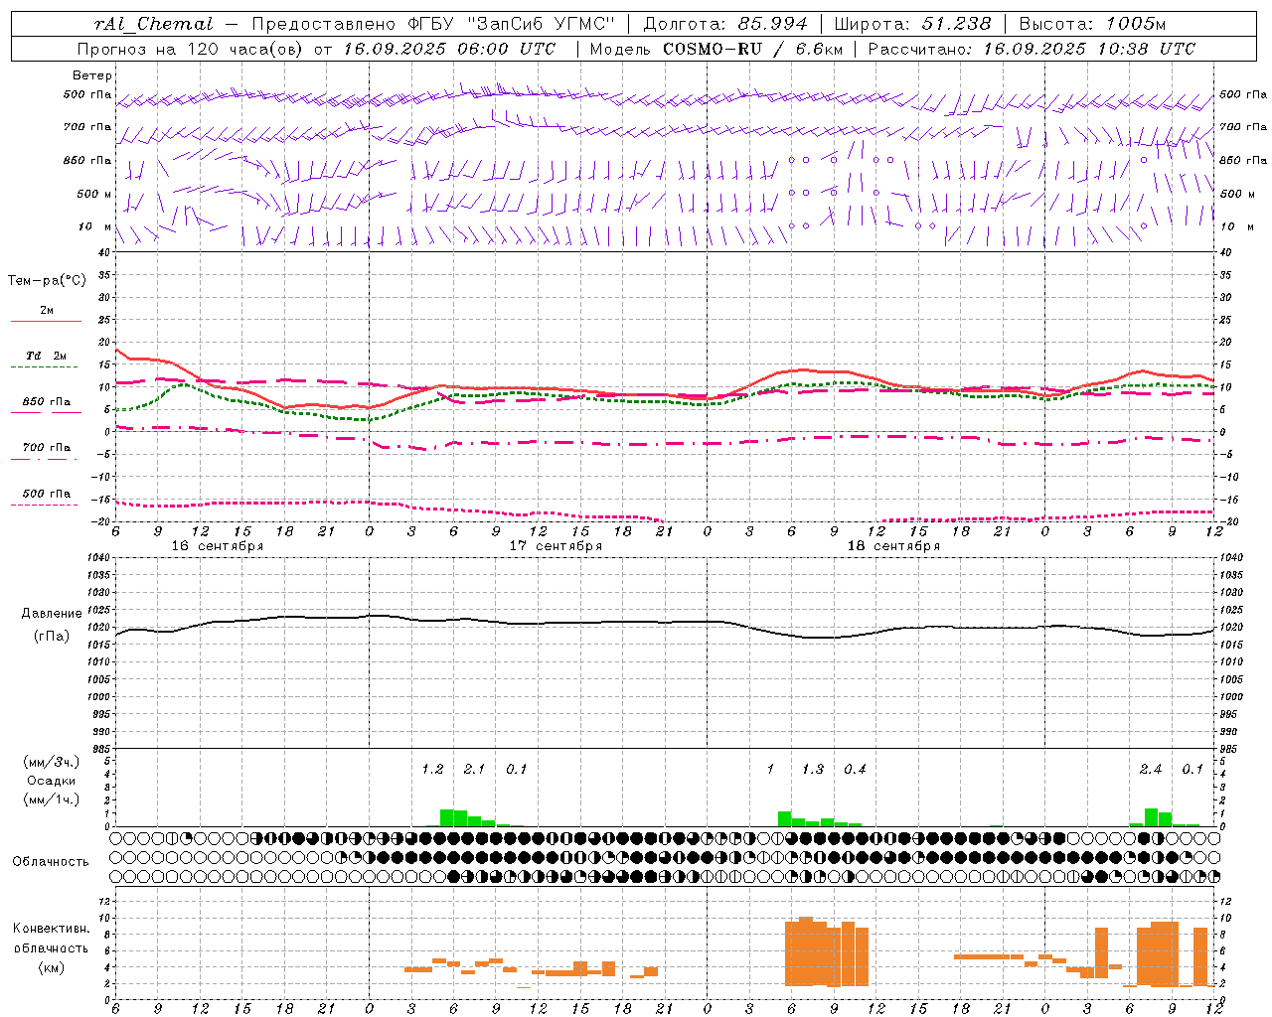Screen dimensions: 1272x1017
Task: Click the dash-dot 700 гПа legend line
Action: click(44, 459)
